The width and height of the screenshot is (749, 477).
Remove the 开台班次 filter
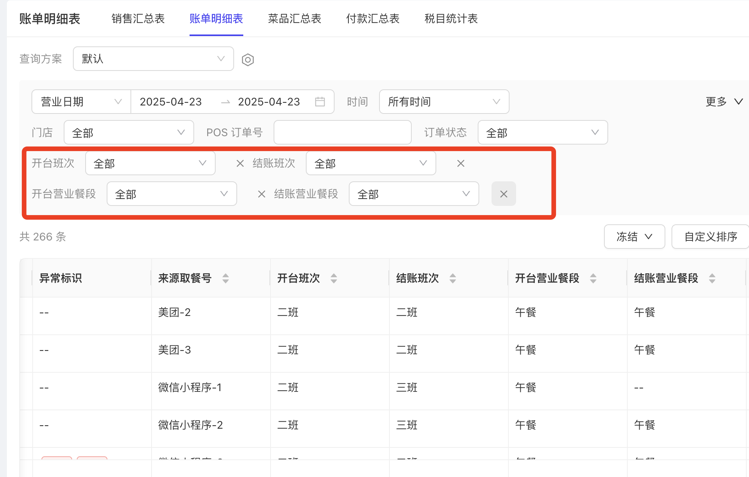click(x=240, y=163)
